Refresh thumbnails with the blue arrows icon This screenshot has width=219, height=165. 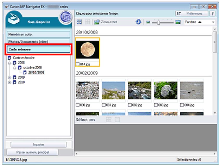[x=138, y=22]
